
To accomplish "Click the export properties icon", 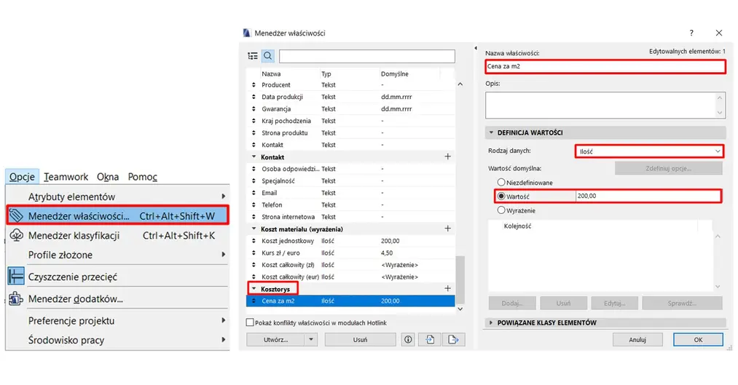I will (453, 339).
